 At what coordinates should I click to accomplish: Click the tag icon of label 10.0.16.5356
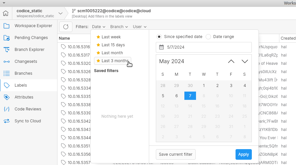63,154
